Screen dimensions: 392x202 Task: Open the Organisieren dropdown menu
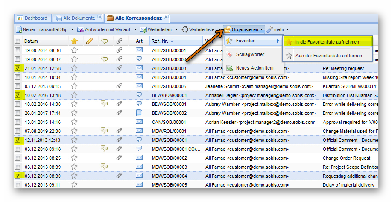click(244, 29)
